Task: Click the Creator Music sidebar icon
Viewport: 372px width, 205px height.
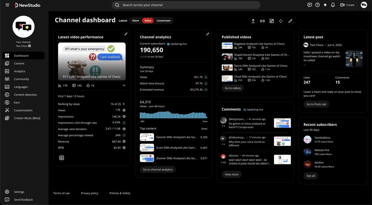Action: (x=7, y=118)
